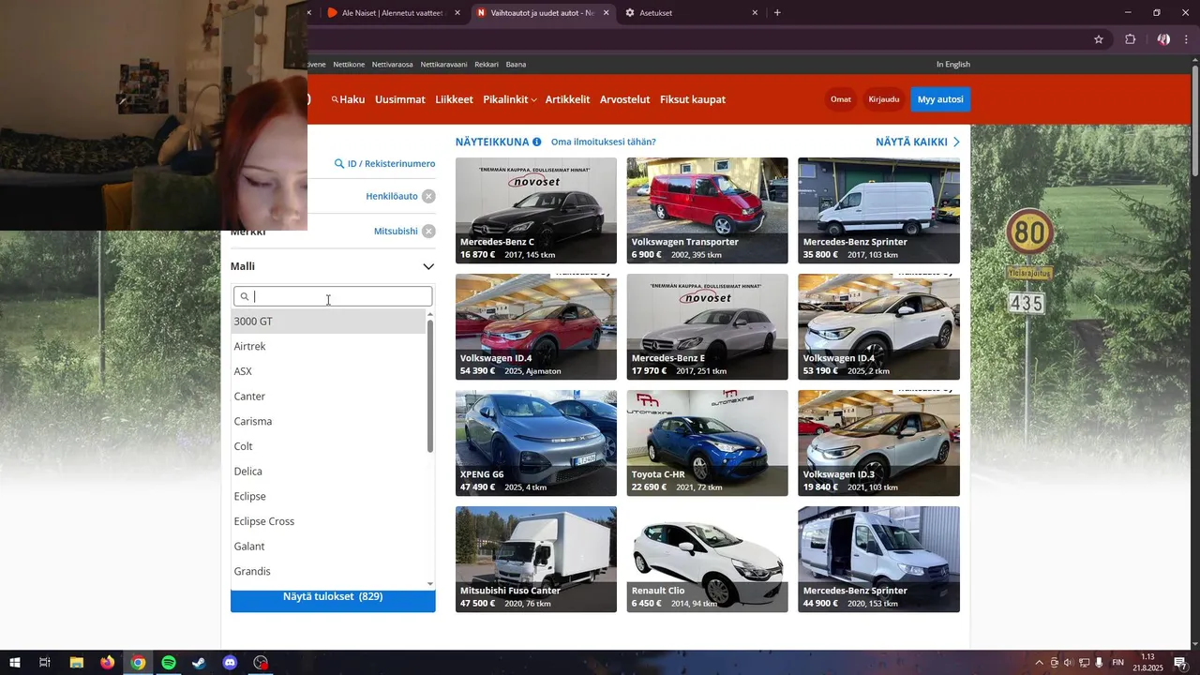Open the Toyota C-HR listing thumbnail

708,443
